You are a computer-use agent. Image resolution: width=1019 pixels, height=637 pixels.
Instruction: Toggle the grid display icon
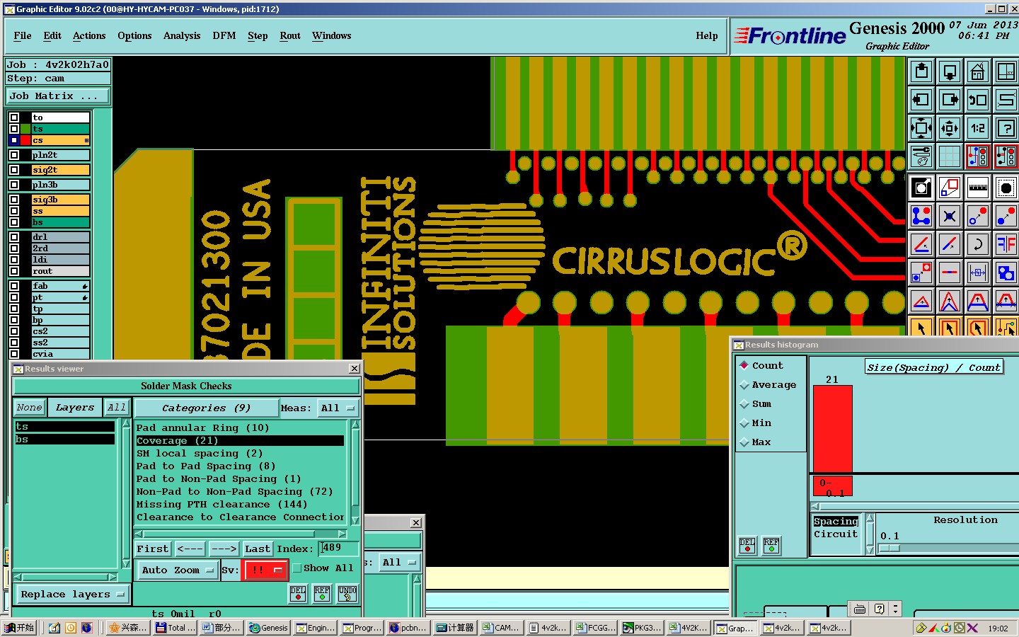(x=950, y=156)
